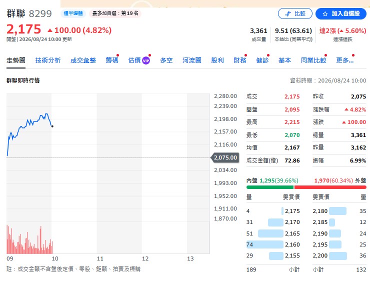
Task: Click ask price 2,190 row
Action: point(339,233)
